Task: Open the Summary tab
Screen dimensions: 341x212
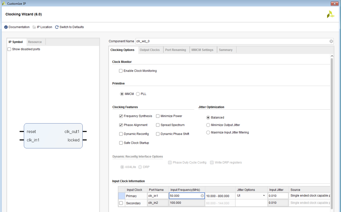Action: click(x=226, y=50)
